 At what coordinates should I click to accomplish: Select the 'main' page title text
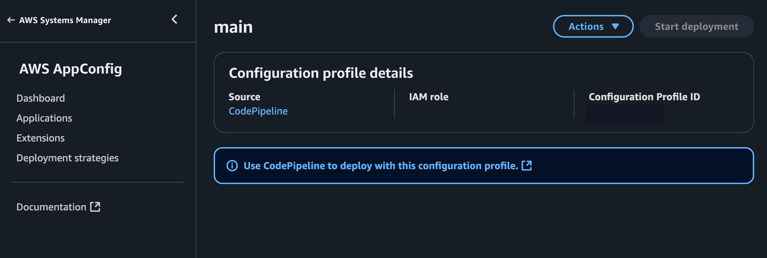point(233,27)
